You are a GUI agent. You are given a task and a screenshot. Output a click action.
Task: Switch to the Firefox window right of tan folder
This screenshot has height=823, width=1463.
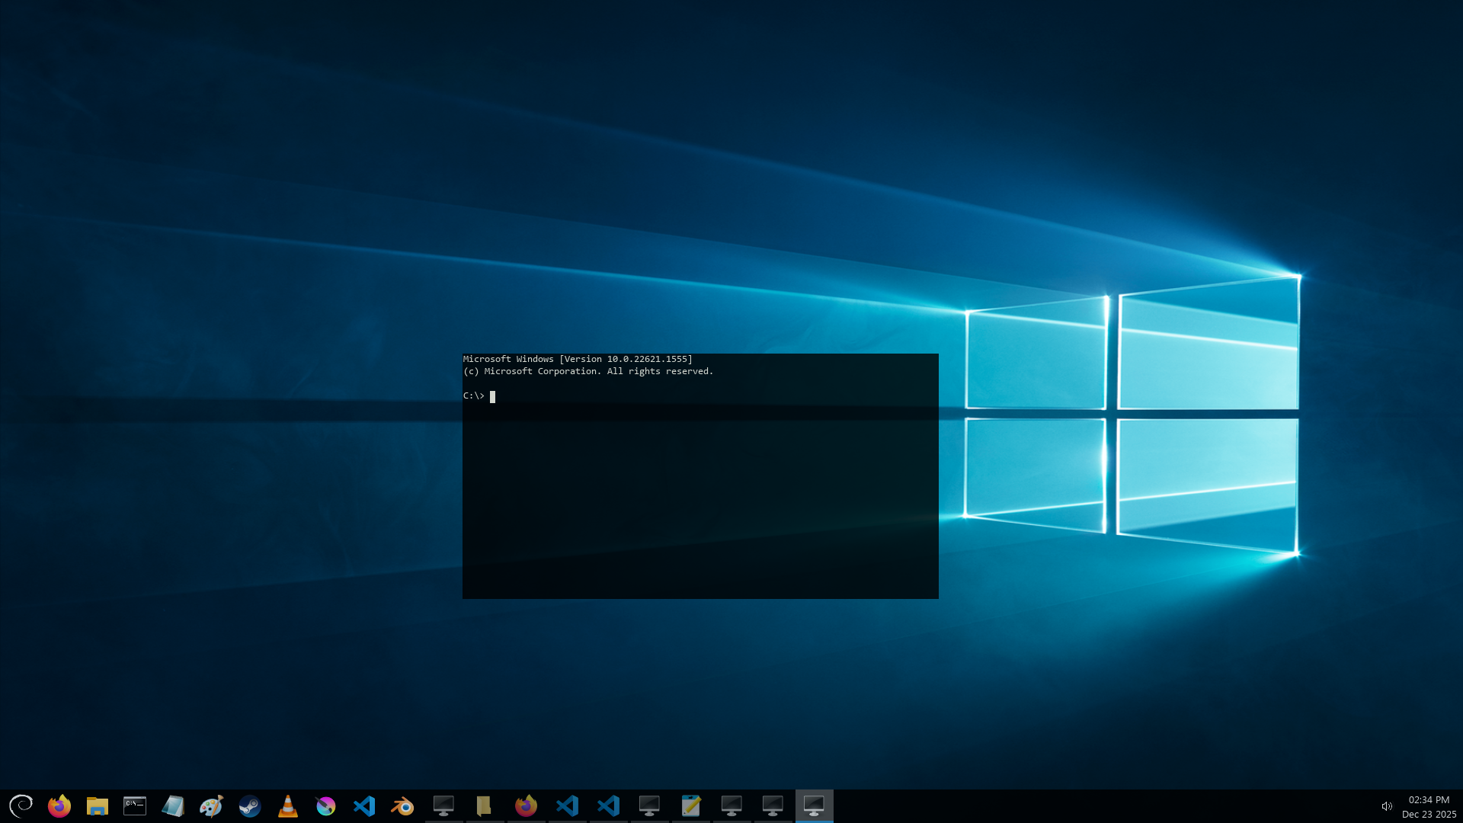point(526,805)
